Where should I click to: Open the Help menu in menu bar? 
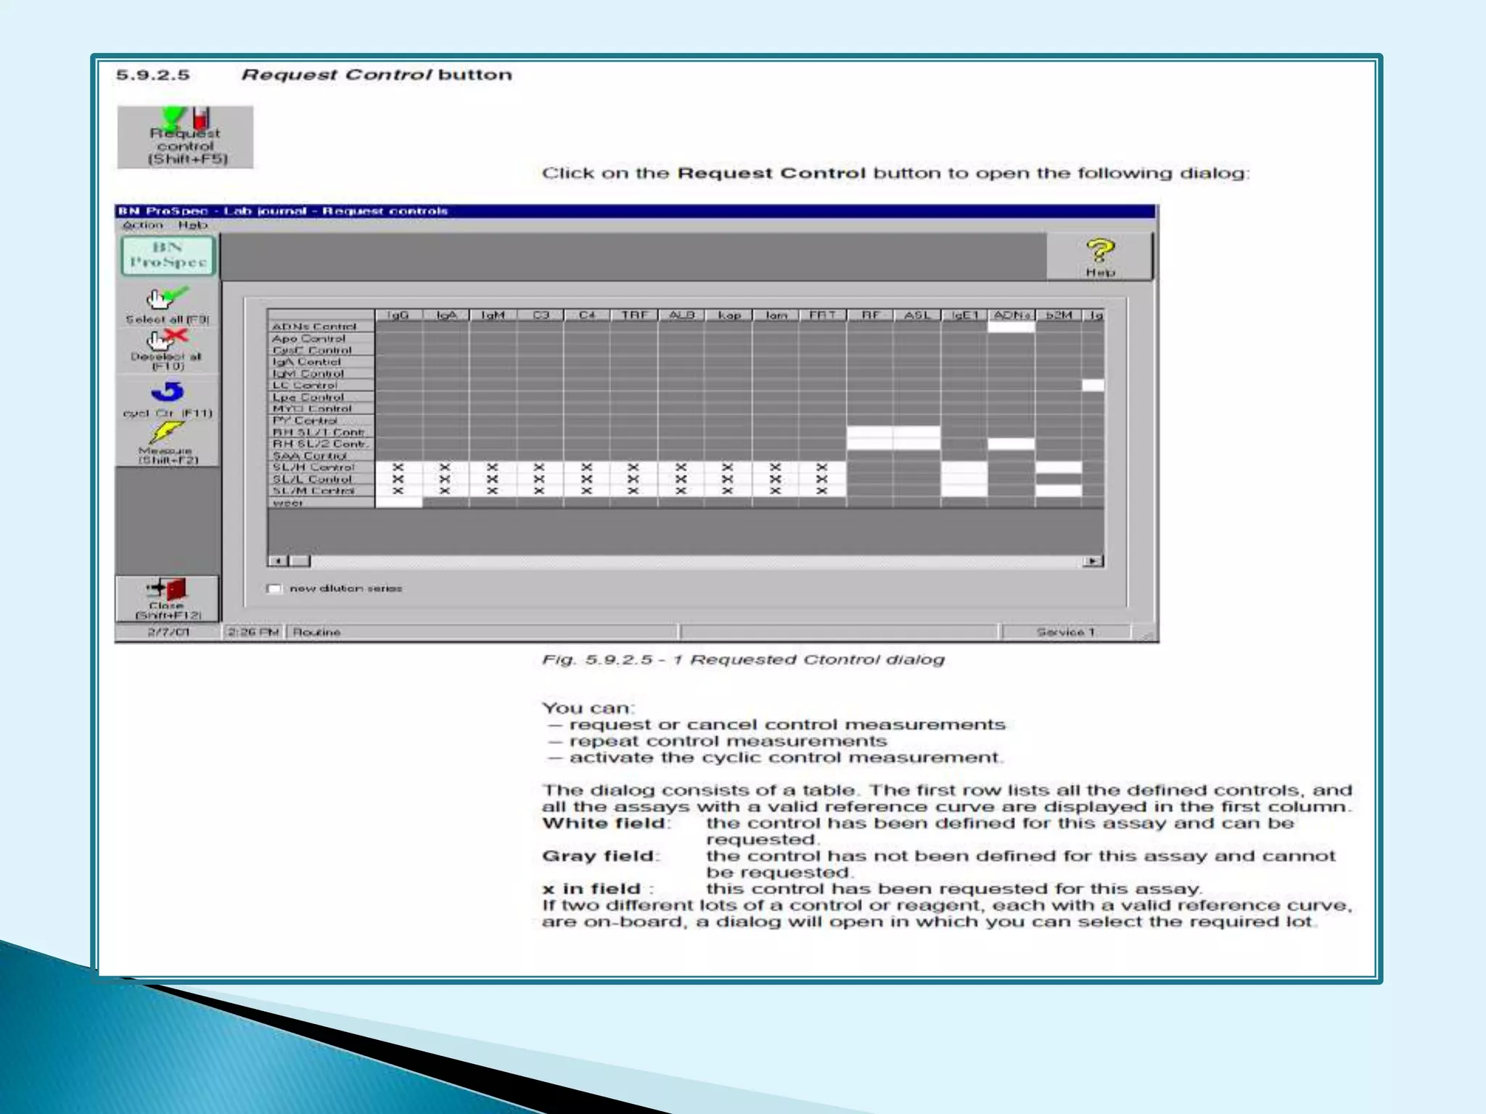click(192, 225)
